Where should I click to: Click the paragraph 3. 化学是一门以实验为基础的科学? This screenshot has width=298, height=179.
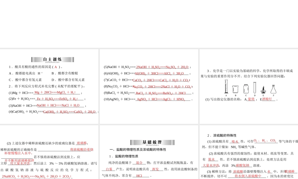247,73
